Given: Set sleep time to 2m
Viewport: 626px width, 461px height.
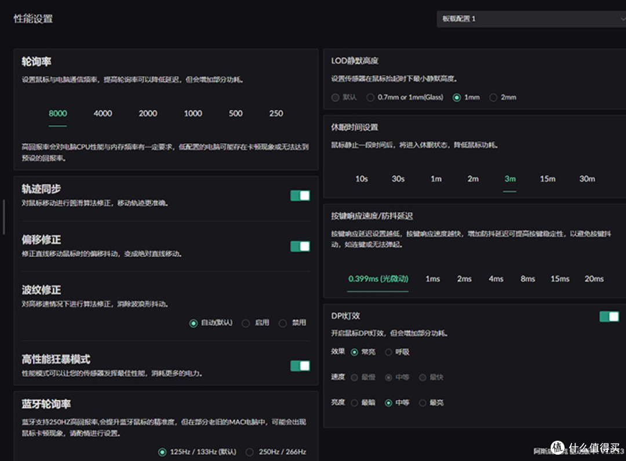Looking at the screenshot, I should click(473, 179).
